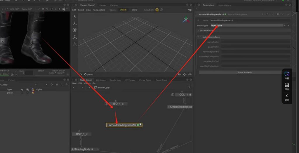The width and height of the screenshot is (299, 153).
Task: Switch to the Undo History tab
Action: pyautogui.click(x=225, y=5)
